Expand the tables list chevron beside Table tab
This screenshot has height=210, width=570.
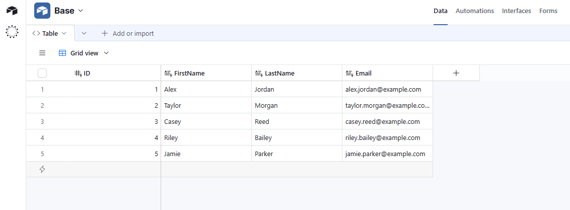tap(84, 33)
